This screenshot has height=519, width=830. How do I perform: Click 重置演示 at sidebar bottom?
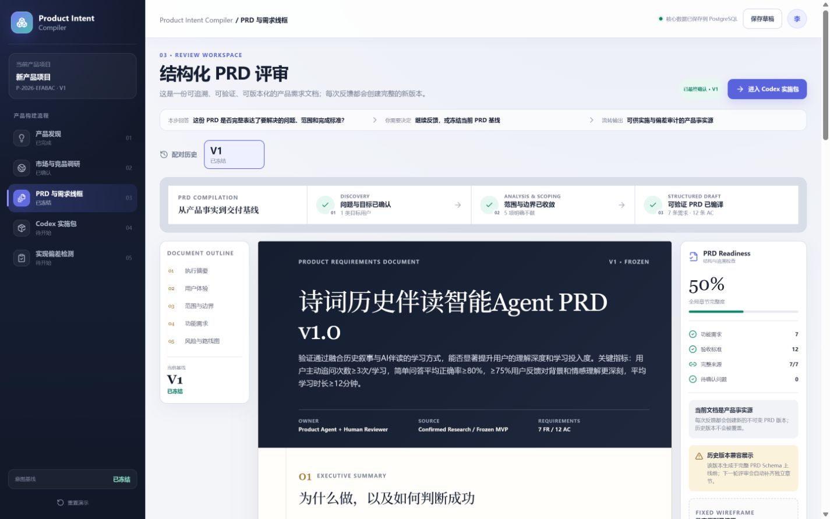click(73, 503)
